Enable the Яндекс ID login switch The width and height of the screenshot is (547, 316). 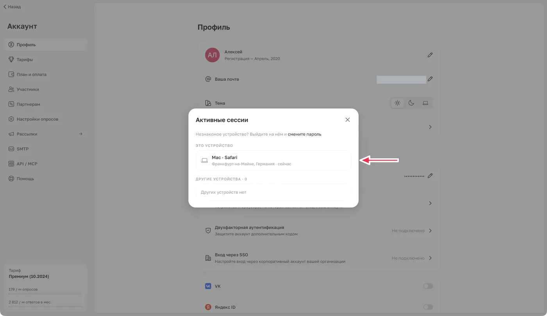(428, 307)
